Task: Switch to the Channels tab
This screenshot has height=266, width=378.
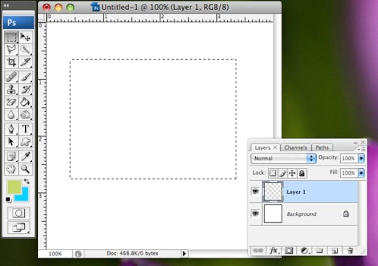Action: [295, 148]
